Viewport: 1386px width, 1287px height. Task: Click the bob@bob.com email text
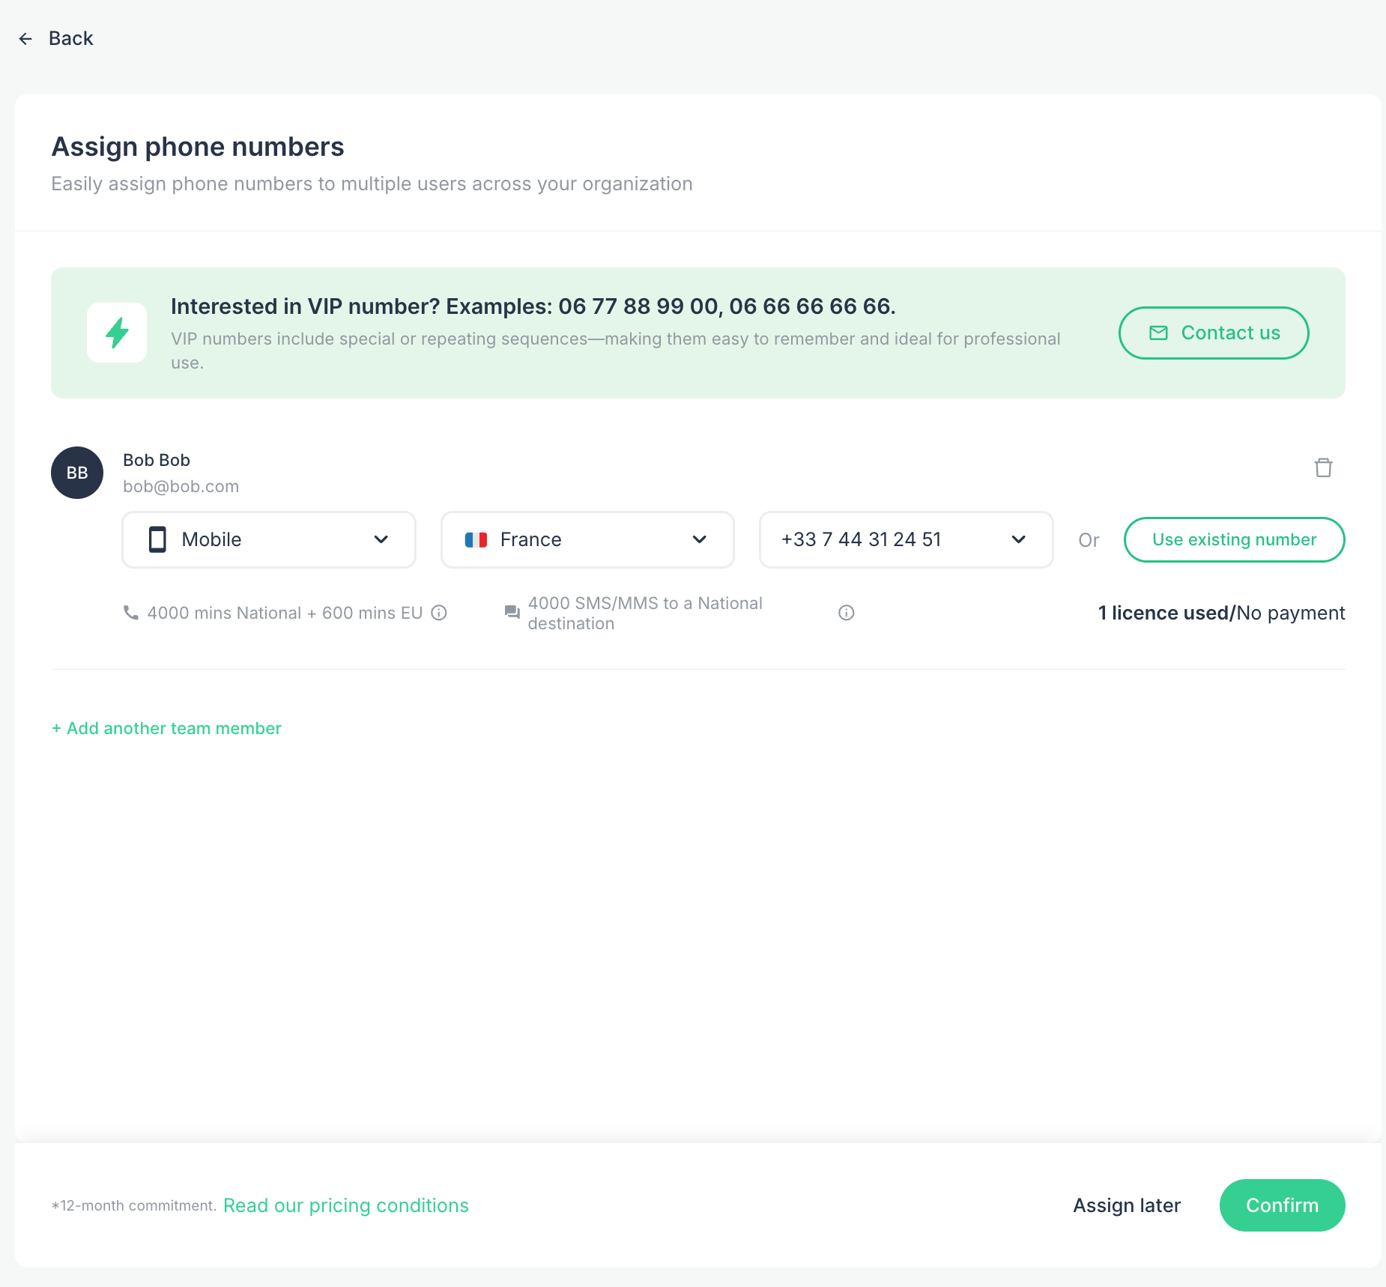[x=181, y=486]
